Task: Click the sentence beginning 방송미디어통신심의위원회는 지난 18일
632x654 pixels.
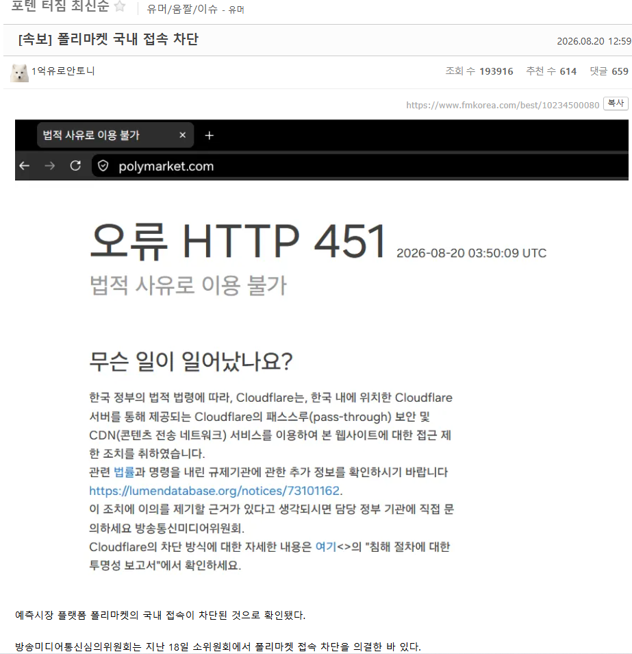Action: pos(218,647)
